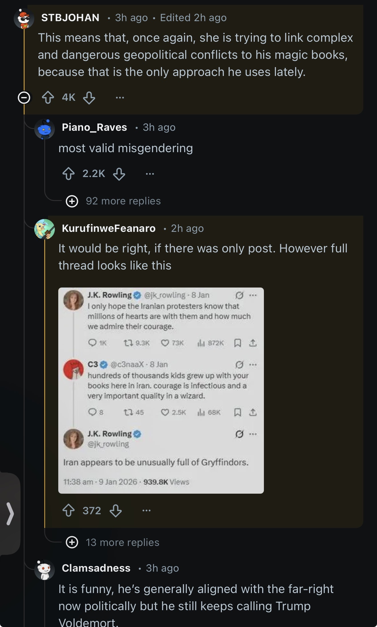Open more options on KurufinweFeanaro's comment
This screenshot has height=627, width=377.
click(x=147, y=511)
